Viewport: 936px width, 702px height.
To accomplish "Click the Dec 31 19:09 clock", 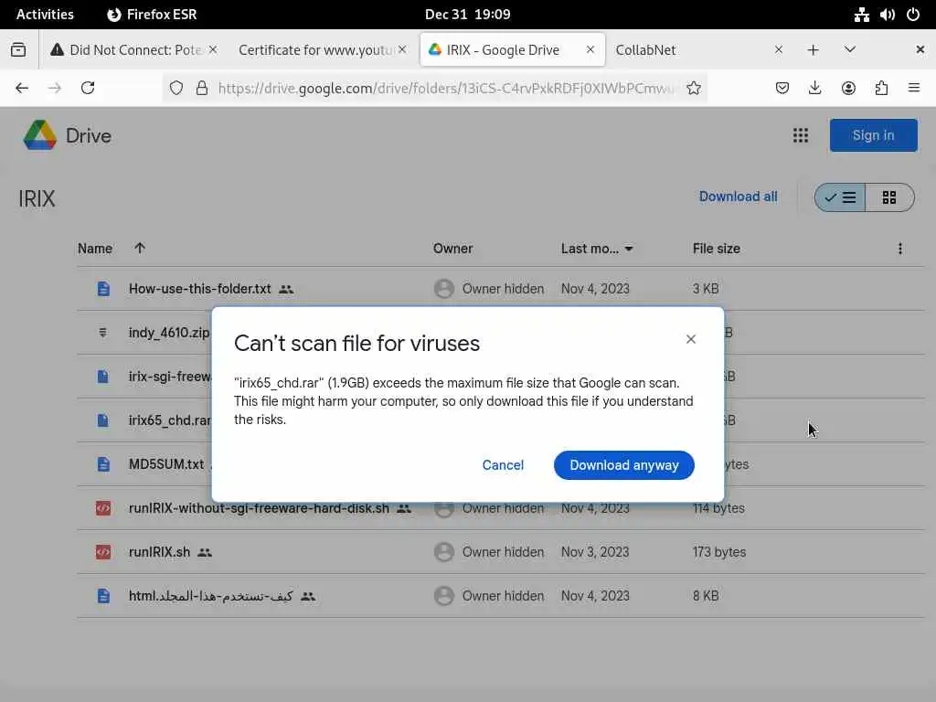I will click(467, 15).
